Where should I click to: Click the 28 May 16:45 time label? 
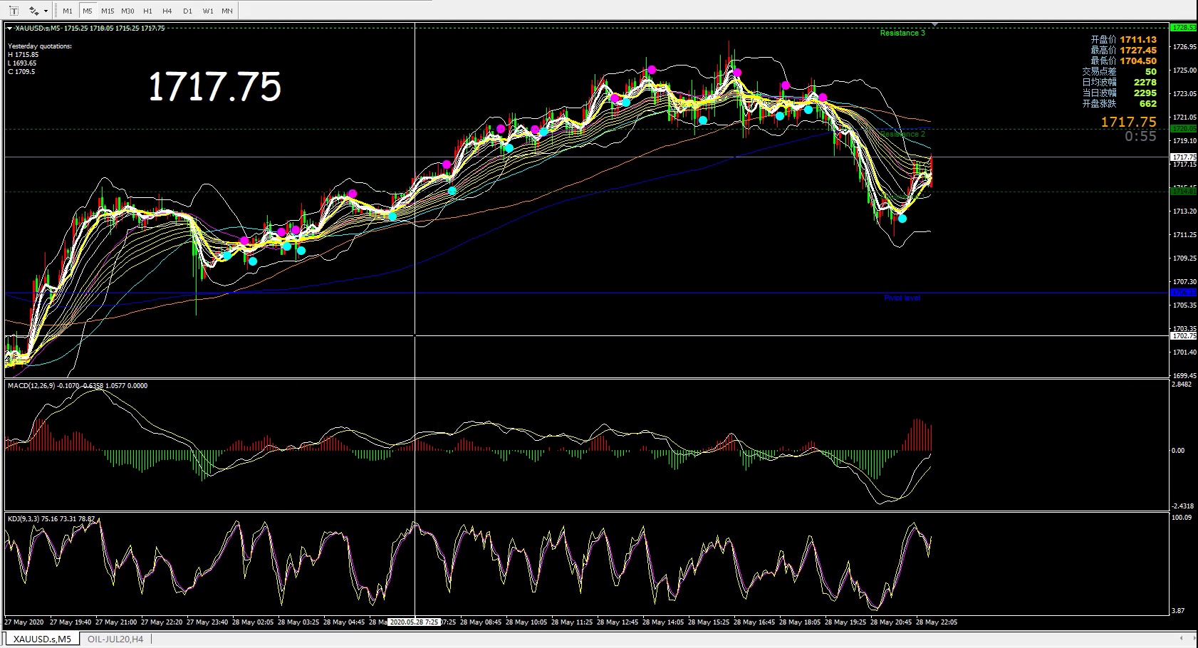pos(754,622)
